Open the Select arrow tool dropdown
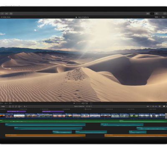This screenshot has height=150, width=167. click(25, 106)
